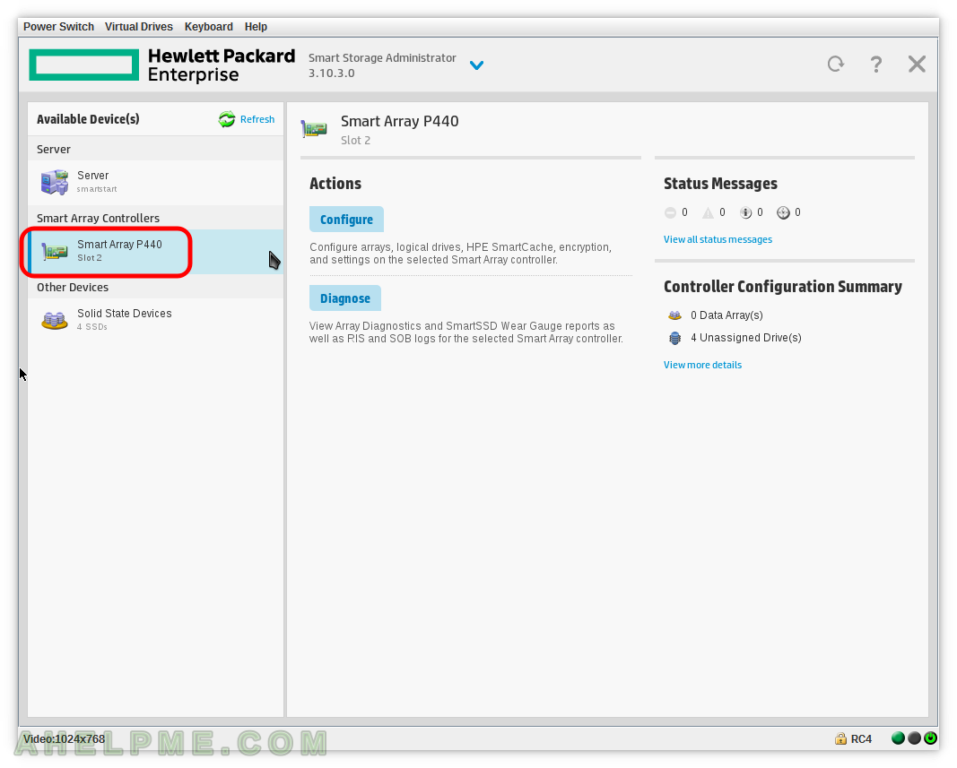Screen dimensions: 957x768
Task: Click the fourth status messages icon
Action: (x=783, y=213)
